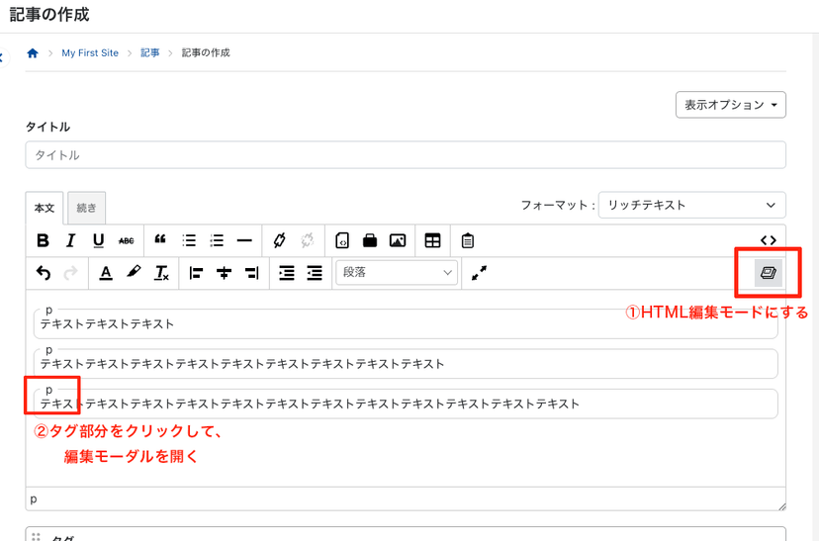Click the second paragraph text block
The height and width of the screenshot is (541, 819).
pyautogui.click(x=406, y=363)
